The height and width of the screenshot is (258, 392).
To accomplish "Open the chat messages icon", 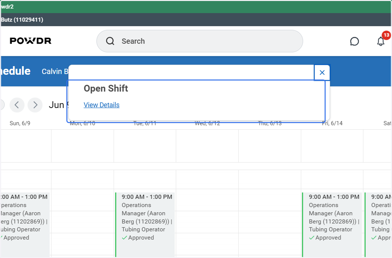I will click(354, 41).
